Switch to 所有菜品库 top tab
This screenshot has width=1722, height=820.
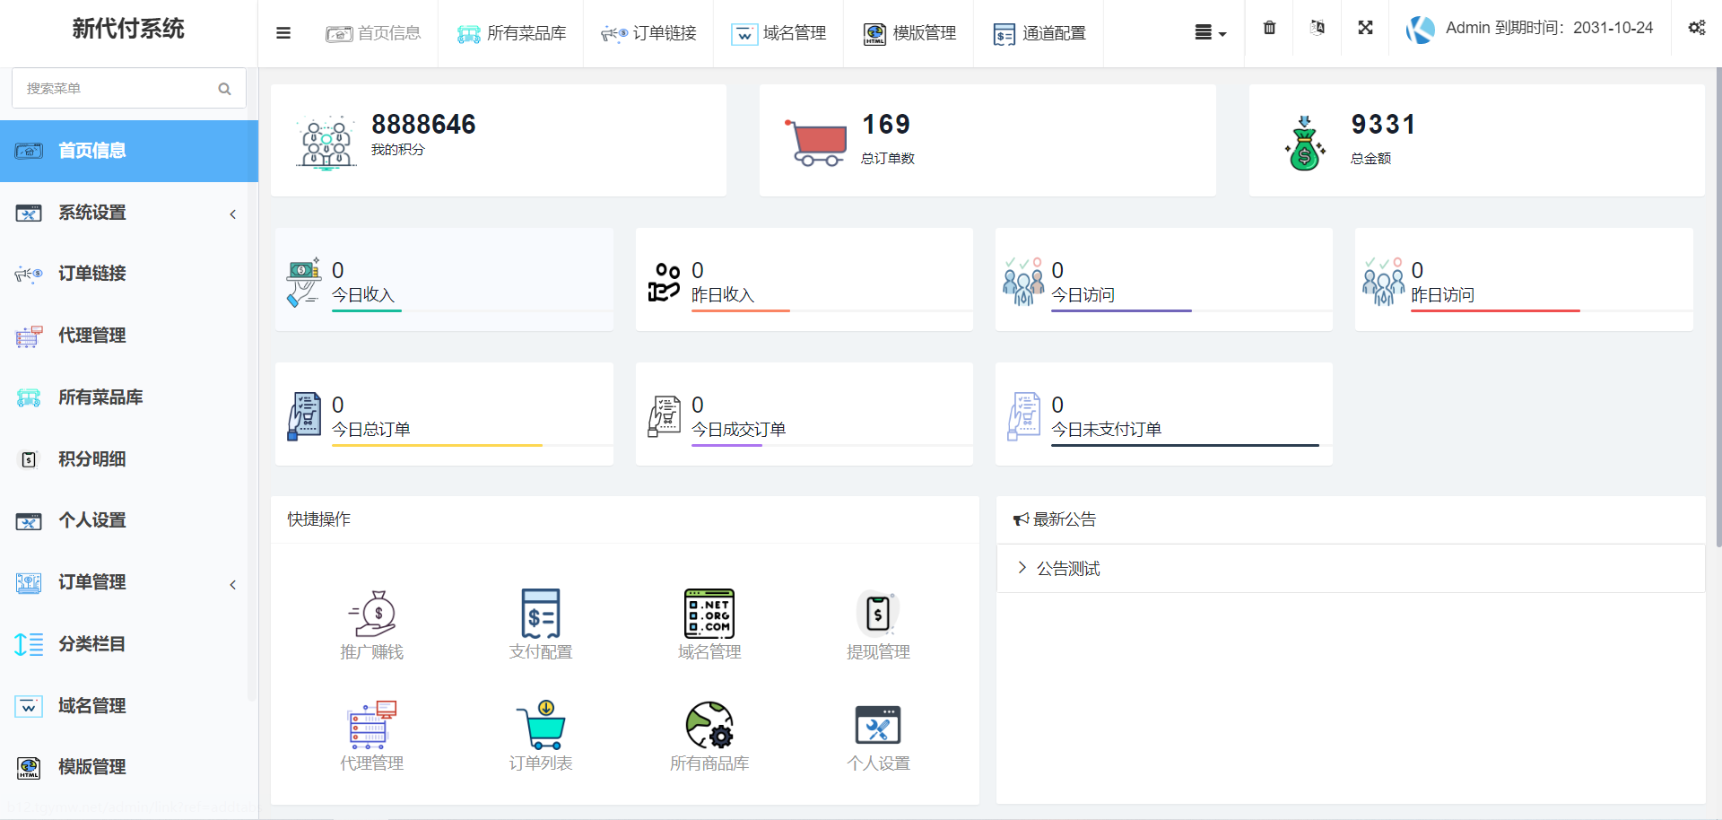(x=511, y=33)
